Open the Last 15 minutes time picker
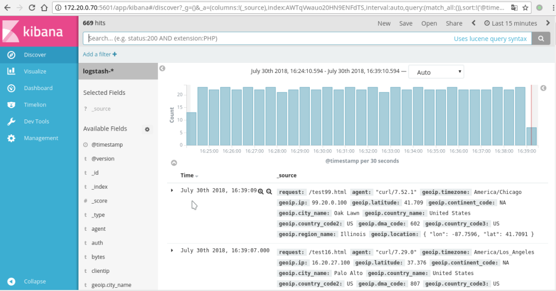The height and width of the screenshot is (291, 556). pyautogui.click(x=510, y=23)
